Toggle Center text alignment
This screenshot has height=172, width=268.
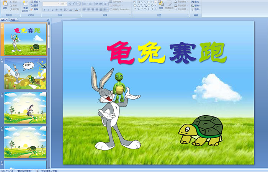tap(88, 10)
